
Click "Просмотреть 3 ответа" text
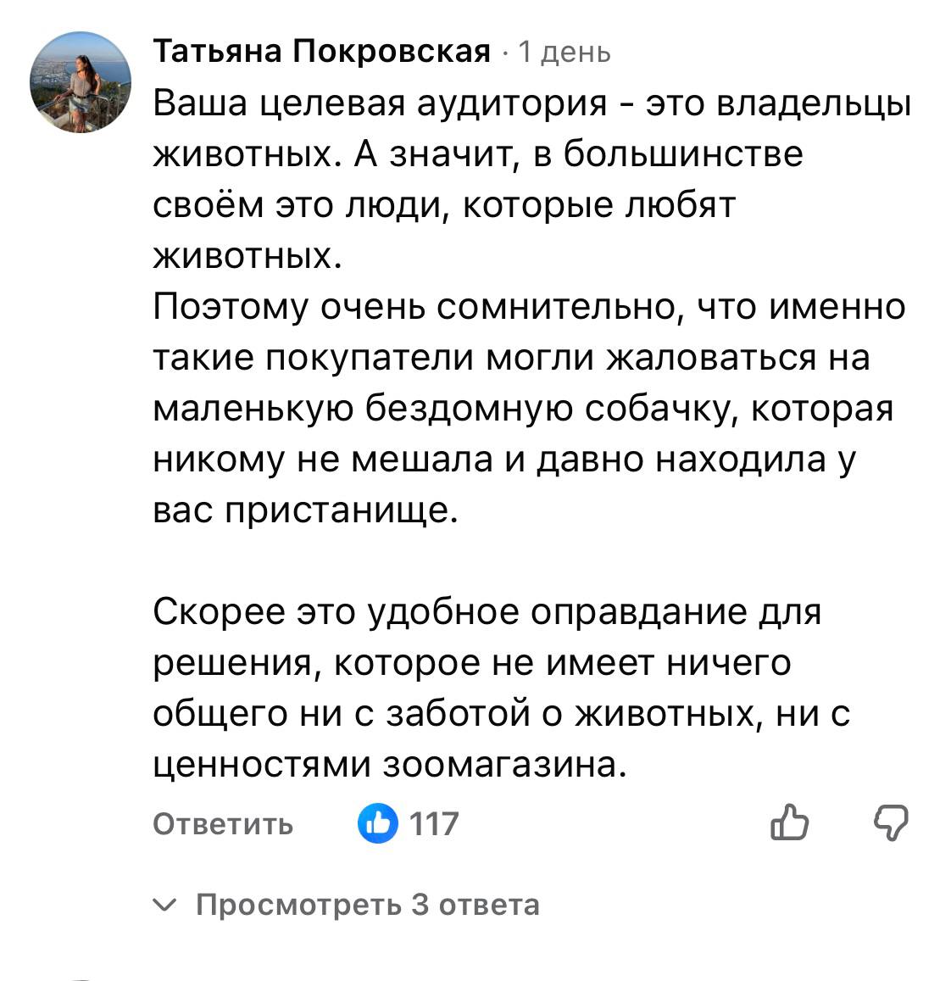pos(367,906)
